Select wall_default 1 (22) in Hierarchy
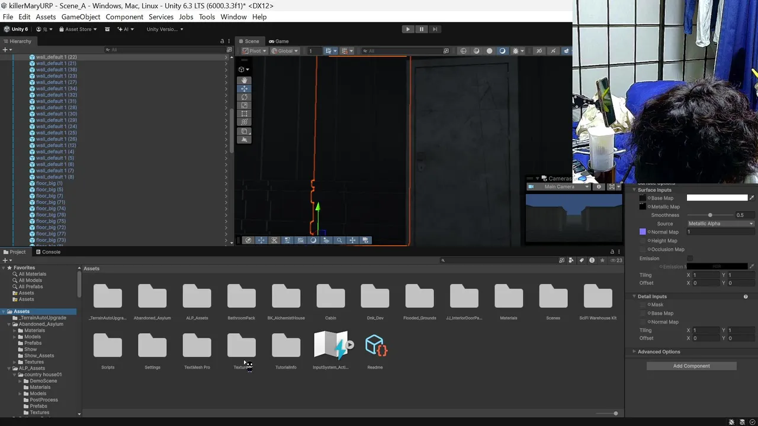Screen dimensions: 758x426 click(x=56, y=57)
